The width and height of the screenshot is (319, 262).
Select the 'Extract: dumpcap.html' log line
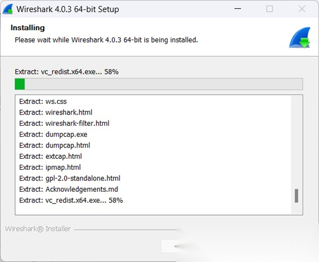pos(55,145)
